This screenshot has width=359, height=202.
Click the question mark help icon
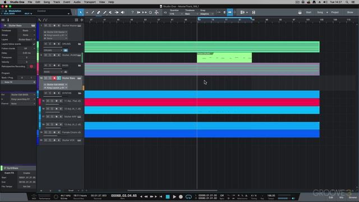click(x=132, y=12)
